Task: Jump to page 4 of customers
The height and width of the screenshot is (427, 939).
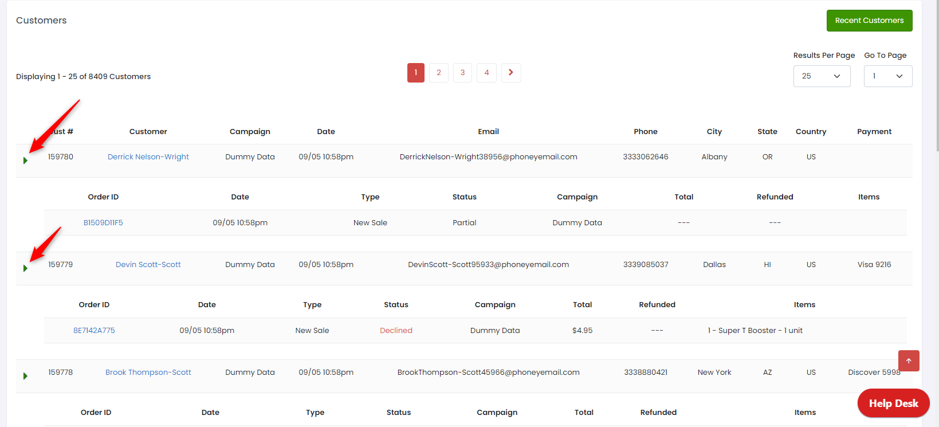Action: click(486, 73)
